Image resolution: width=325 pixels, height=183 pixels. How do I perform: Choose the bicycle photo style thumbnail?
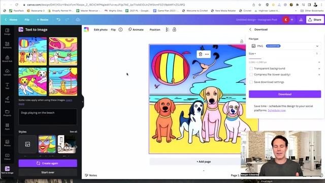point(67,144)
